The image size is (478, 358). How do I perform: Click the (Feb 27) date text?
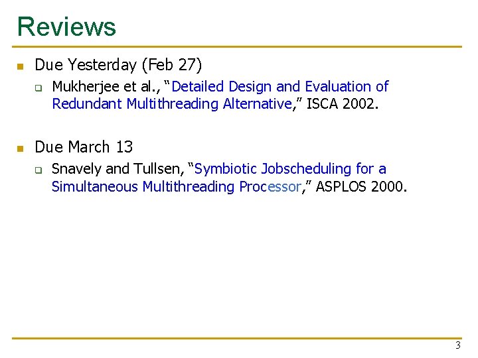[x=172, y=65]
